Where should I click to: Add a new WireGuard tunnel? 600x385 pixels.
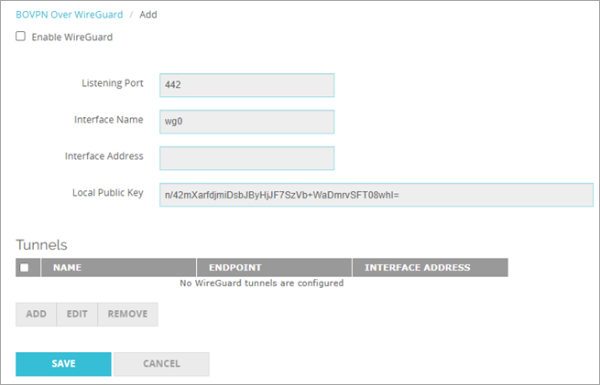point(36,314)
